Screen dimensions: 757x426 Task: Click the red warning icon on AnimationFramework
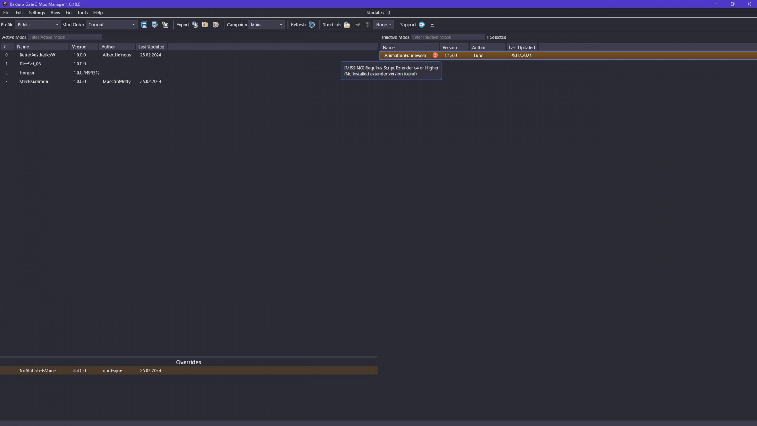click(435, 55)
